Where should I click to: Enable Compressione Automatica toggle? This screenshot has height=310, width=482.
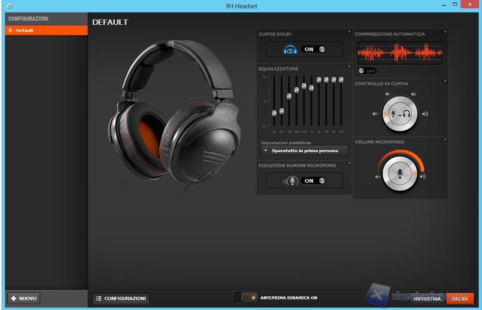[x=367, y=71]
